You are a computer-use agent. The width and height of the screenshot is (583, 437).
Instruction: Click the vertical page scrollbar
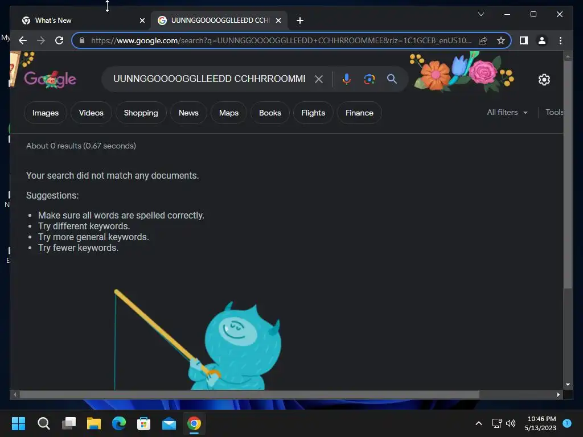pos(568,174)
